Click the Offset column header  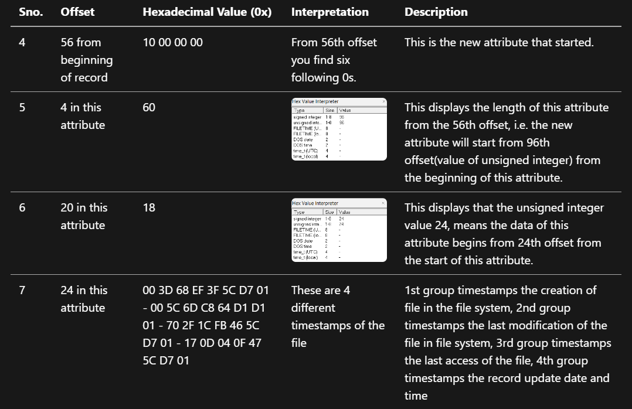(x=77, y=12)
